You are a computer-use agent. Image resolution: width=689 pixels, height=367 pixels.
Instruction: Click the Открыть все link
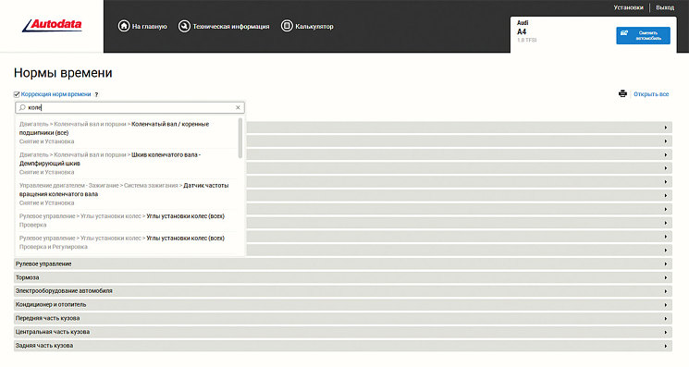point(651,94)
